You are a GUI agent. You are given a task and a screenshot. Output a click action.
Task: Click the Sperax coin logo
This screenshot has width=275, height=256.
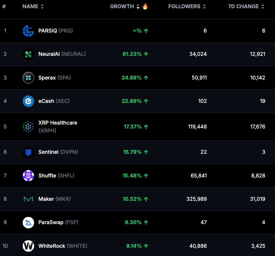(x=28, y=78)
